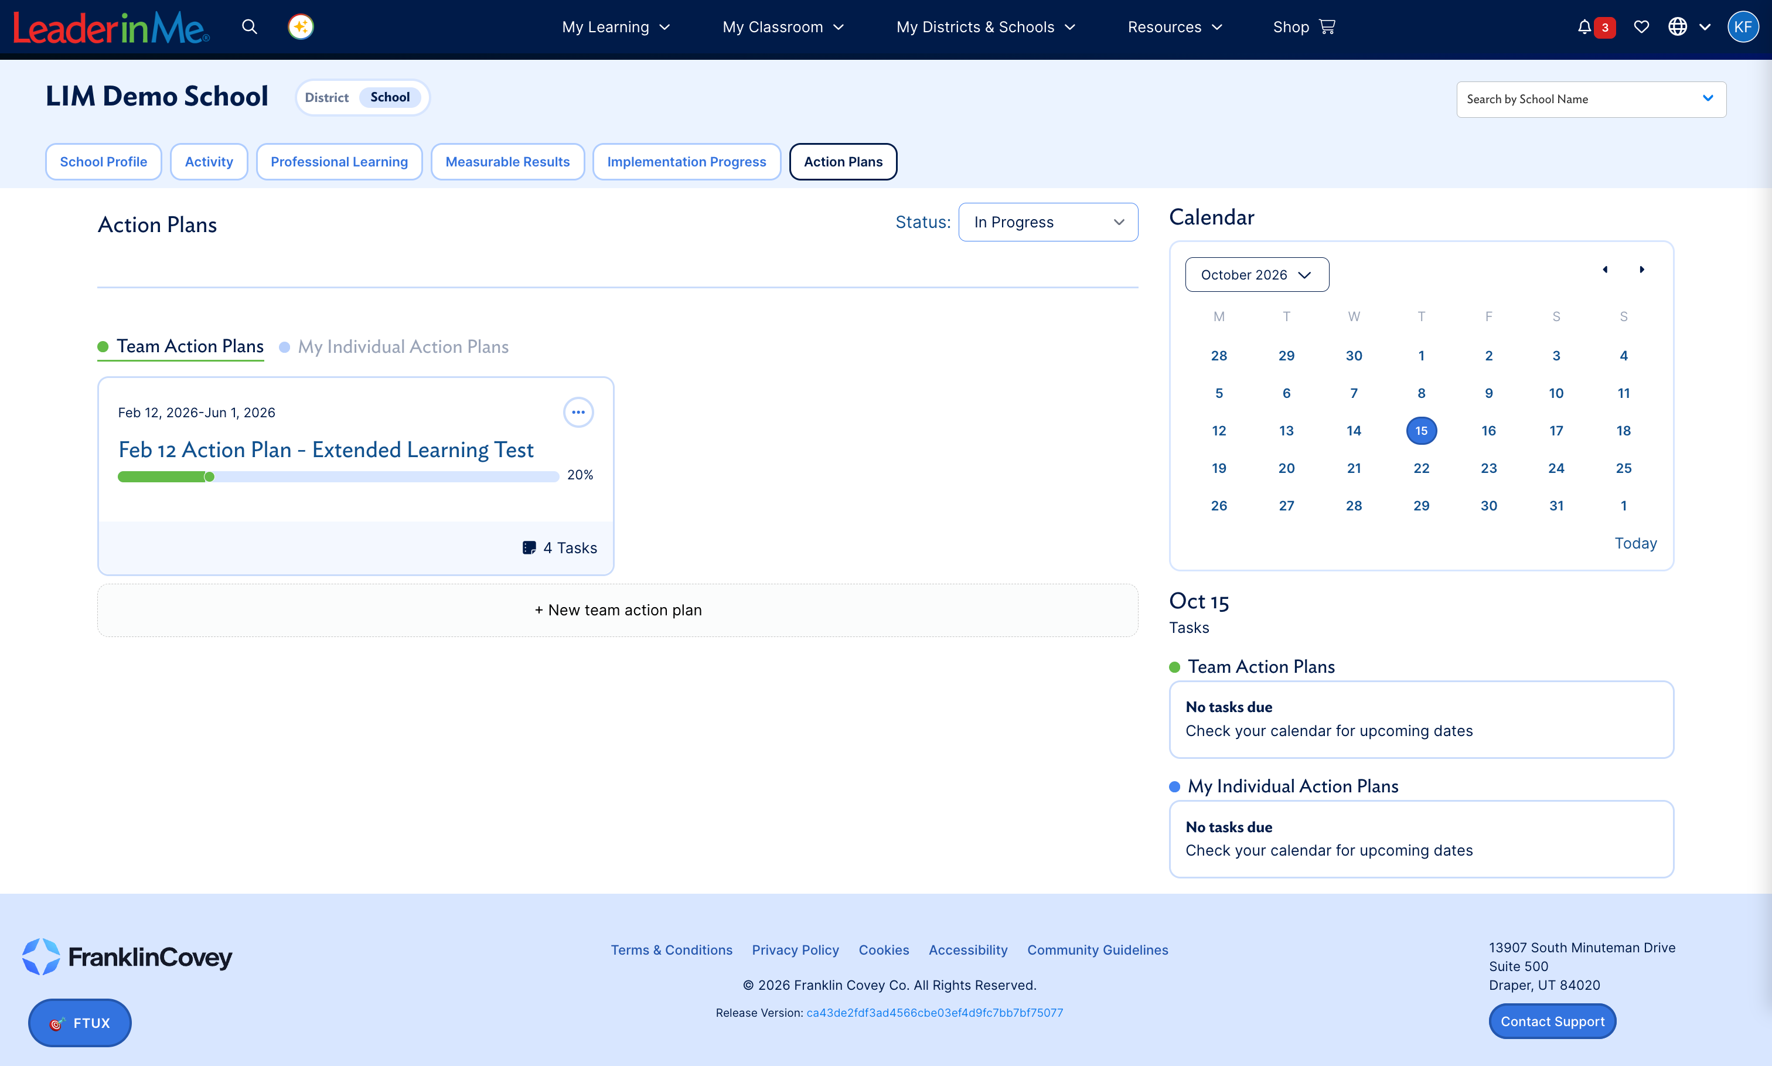Add a new team action plan

point(618,610)
